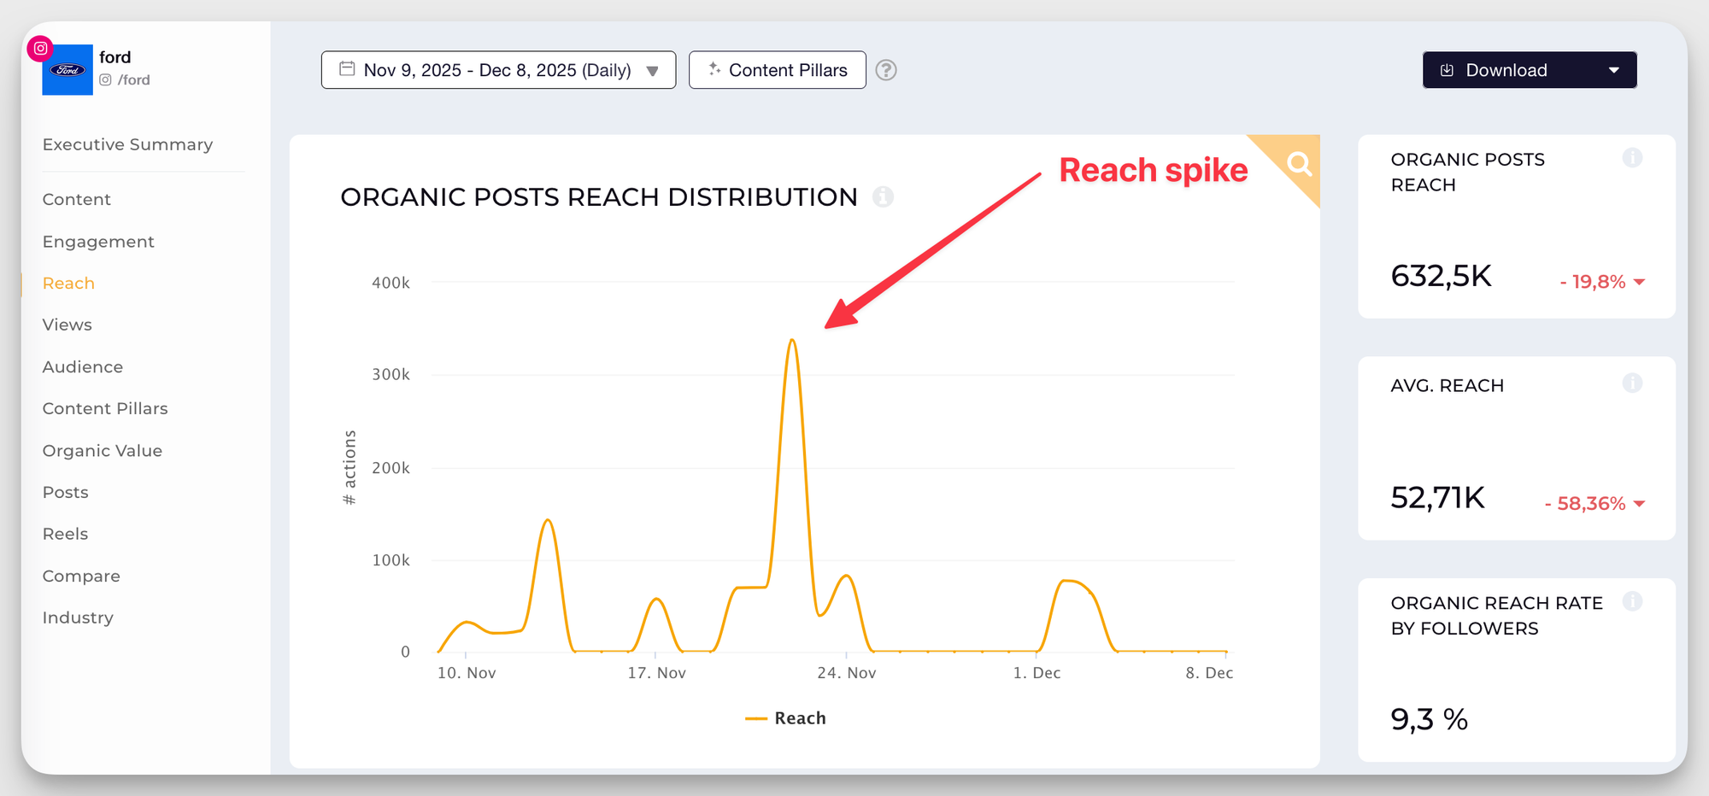Image resolution: width=1709 pixels, height=796 pixels.
Task: Open the /ford Instagram handle link
Action: coord(133,79)
